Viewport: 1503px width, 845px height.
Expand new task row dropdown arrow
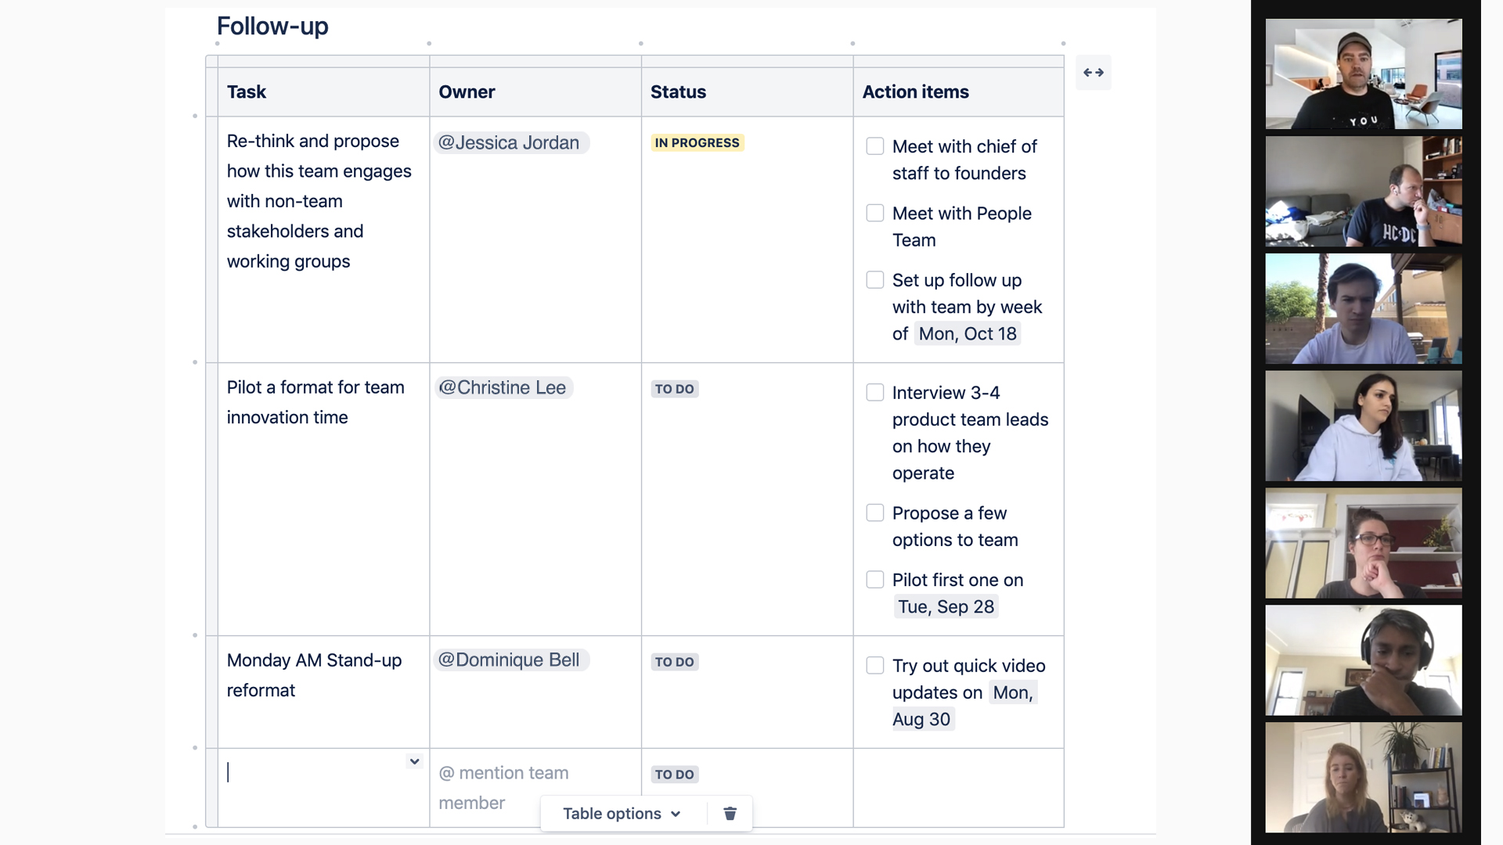(413, 761)
